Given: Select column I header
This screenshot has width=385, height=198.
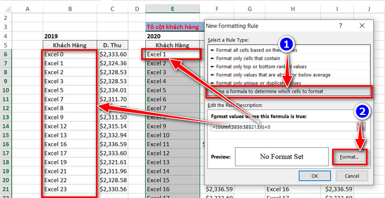Looking at the screenshot, I should coord(337,9).
